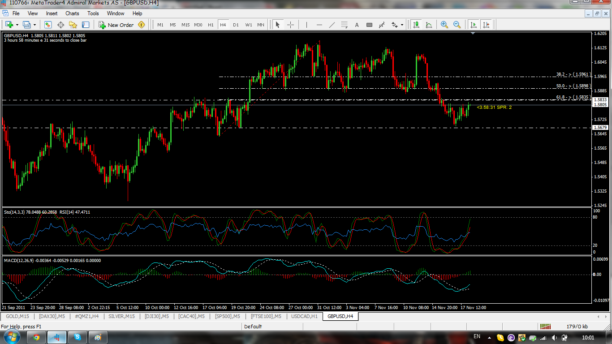612x344 pixels.
Task: Expand the new chart dropdown arrow
Action: (x=17, y=25)
